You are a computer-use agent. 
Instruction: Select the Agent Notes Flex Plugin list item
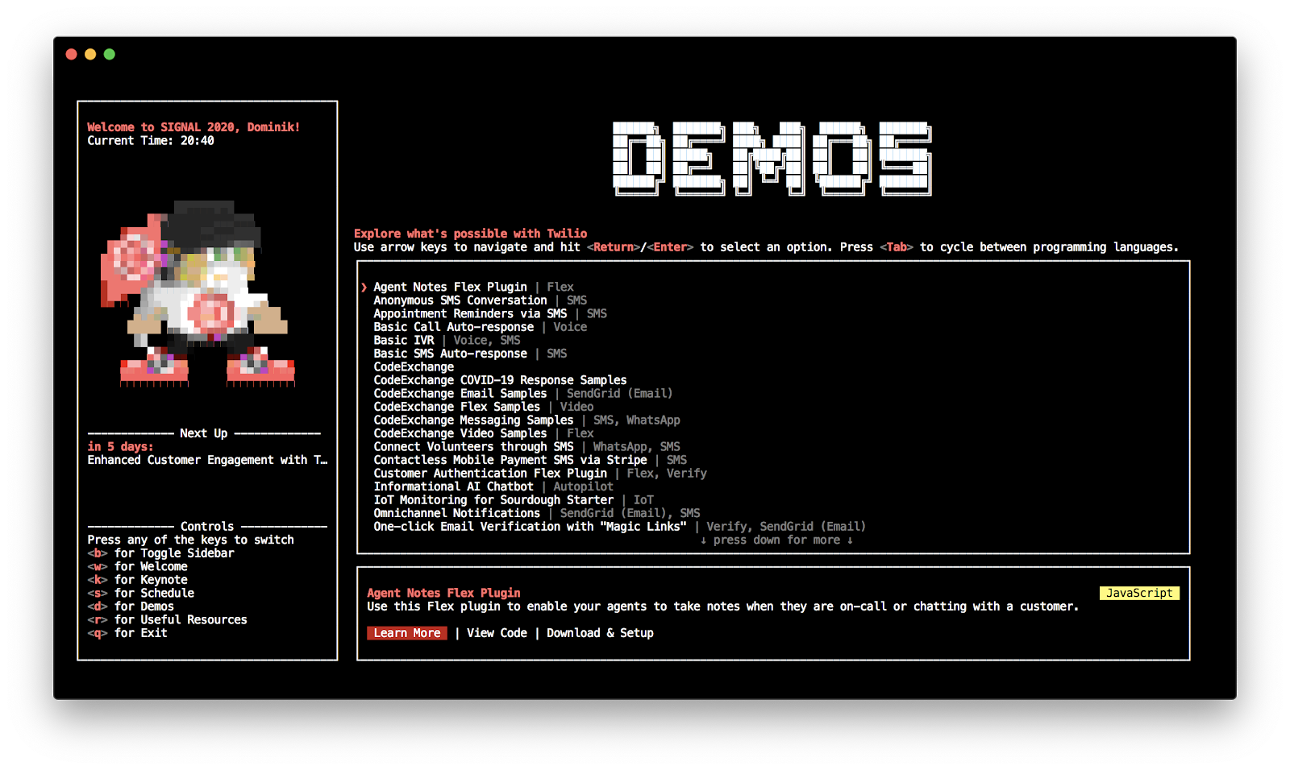(473, 287)
